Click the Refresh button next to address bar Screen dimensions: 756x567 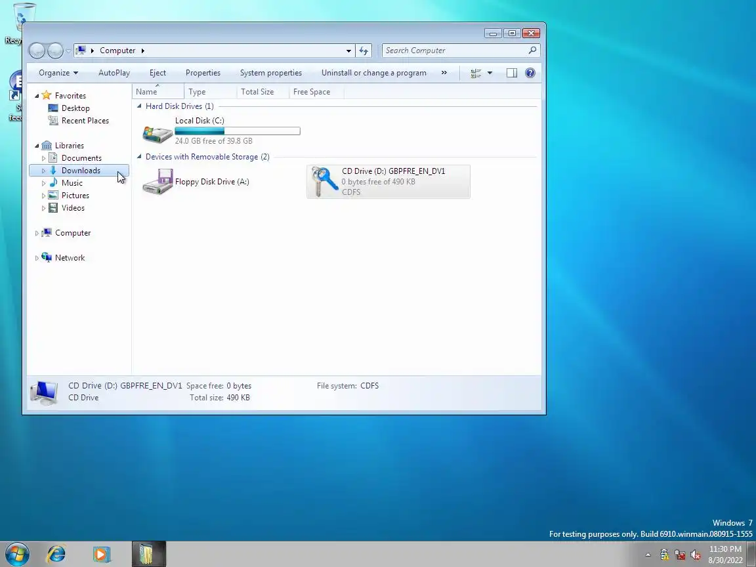(x=364, y=51)
